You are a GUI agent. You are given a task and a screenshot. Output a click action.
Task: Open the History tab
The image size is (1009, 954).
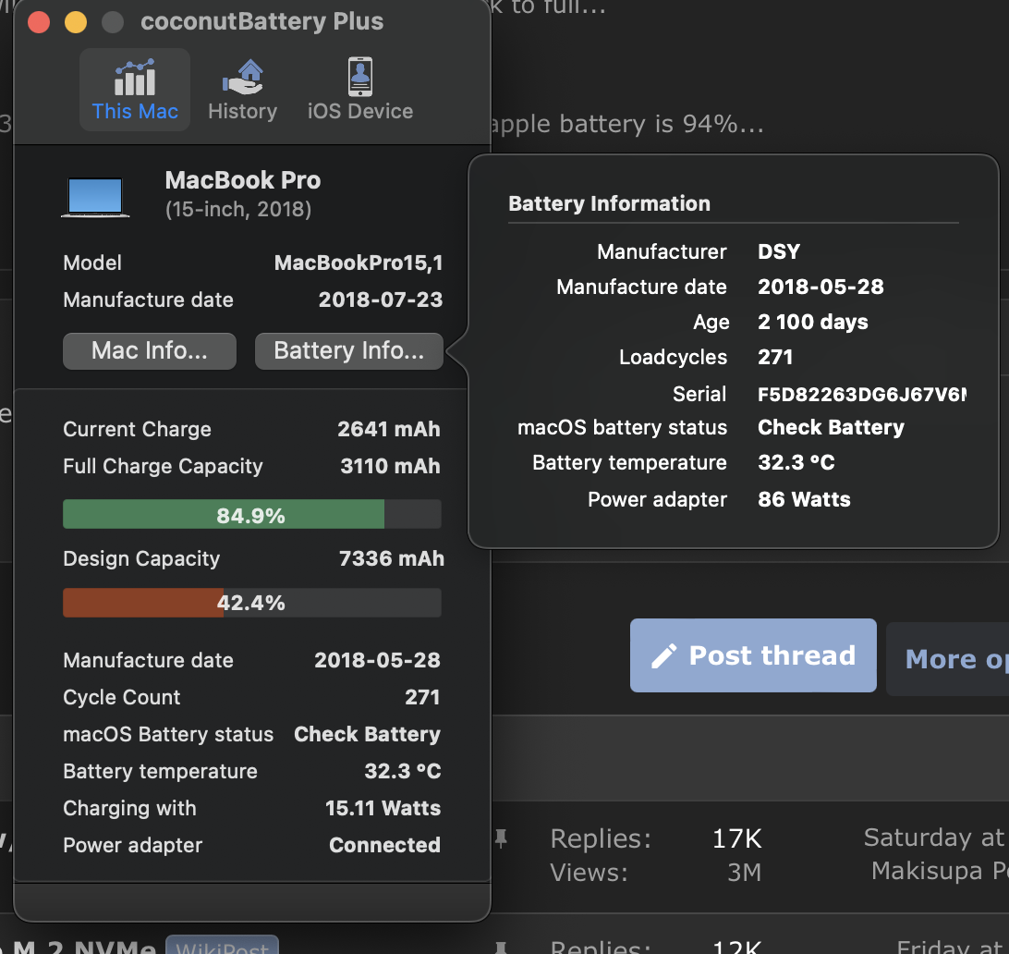[243, 90]
